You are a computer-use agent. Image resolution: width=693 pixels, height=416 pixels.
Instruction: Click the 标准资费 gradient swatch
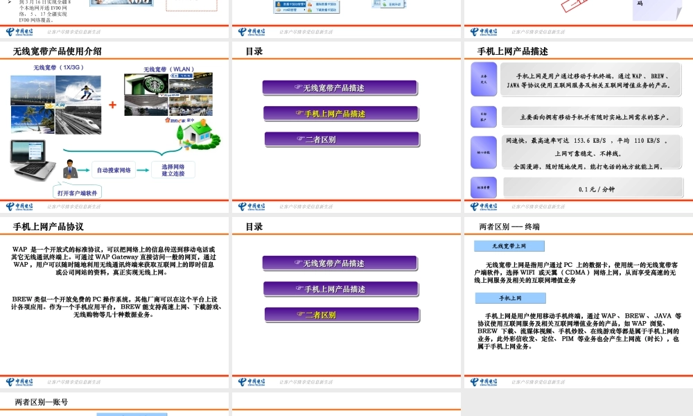tap(483, 187)
